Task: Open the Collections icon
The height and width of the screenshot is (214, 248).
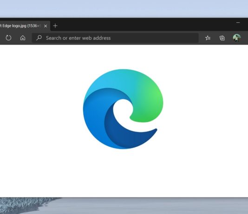Action: (x=222, y=38)
